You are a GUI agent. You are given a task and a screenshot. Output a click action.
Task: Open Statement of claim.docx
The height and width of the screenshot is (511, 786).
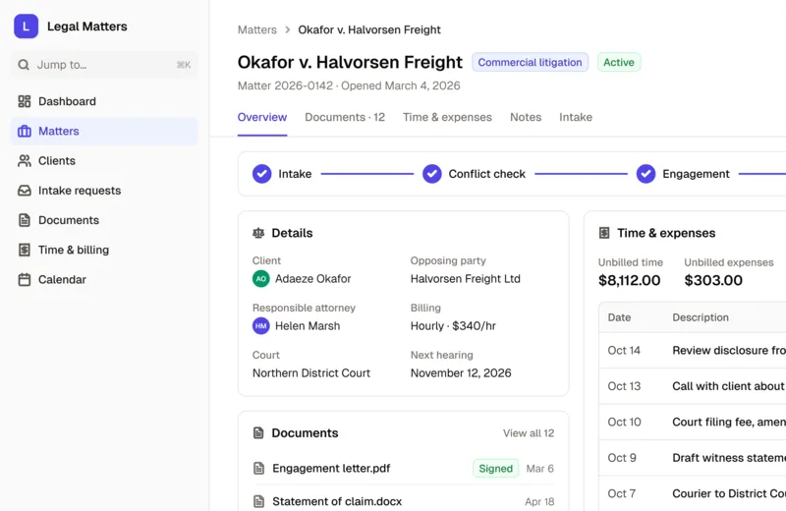point(337,501)
